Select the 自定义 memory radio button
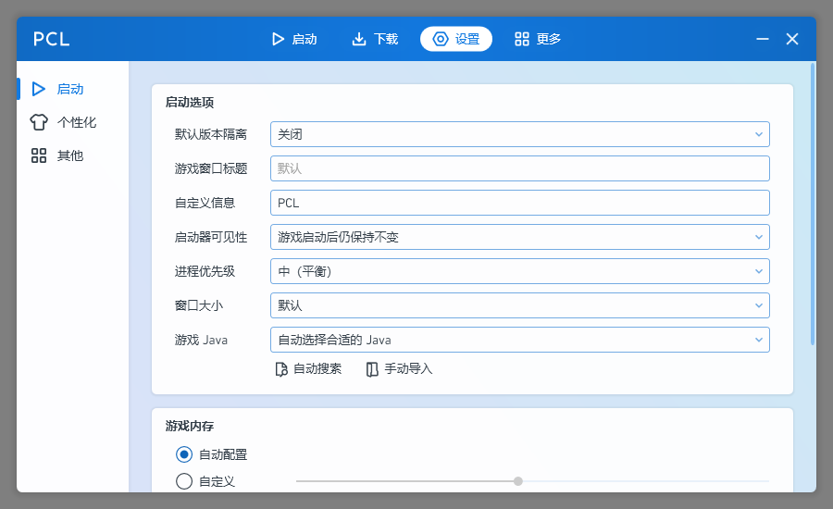 point(184,481)
